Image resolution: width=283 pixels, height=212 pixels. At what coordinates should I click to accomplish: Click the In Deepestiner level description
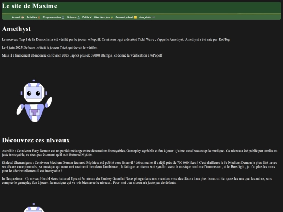[x=137, y=181]
